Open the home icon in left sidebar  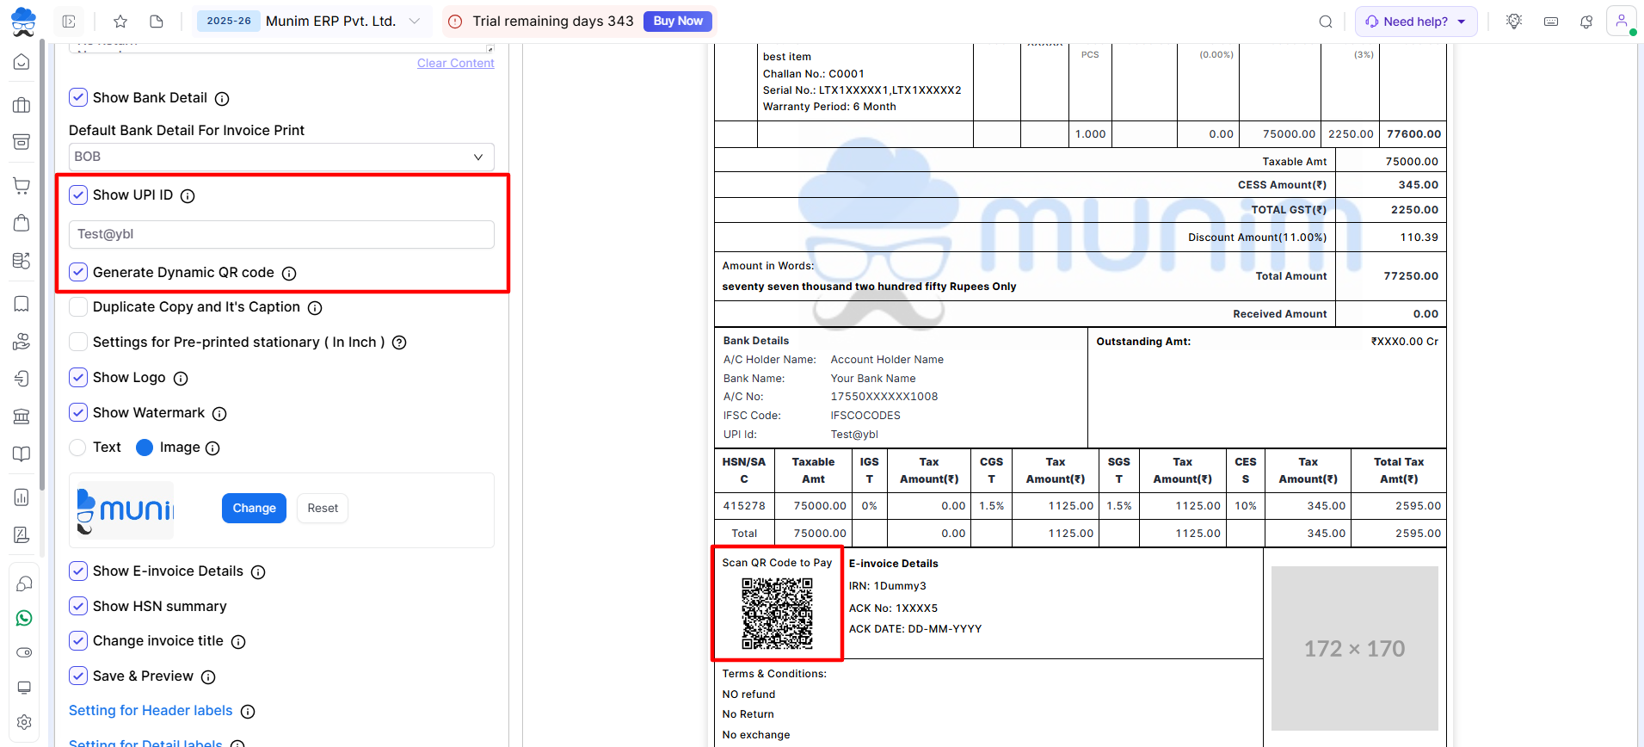point(22,62)
